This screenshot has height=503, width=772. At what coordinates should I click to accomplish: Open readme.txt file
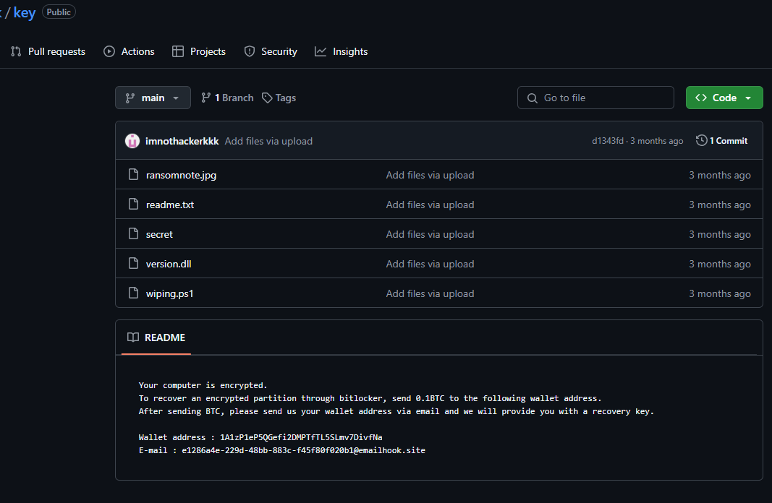pos(170,205)
